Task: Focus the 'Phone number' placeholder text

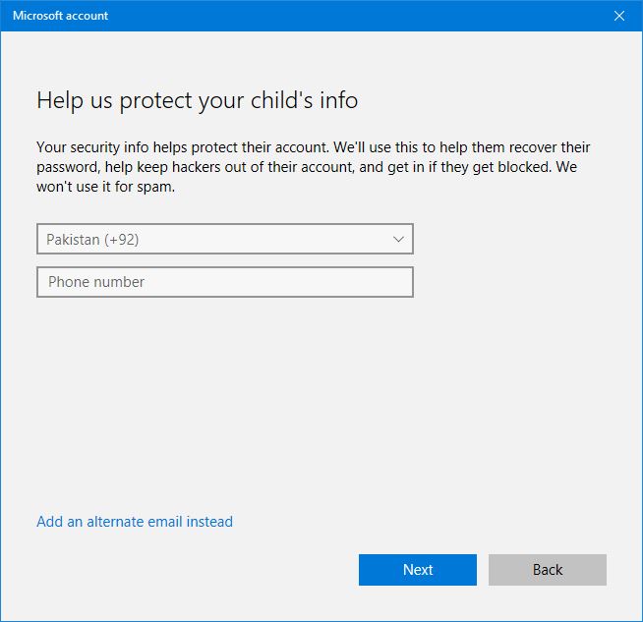Action: coord(96,282)
